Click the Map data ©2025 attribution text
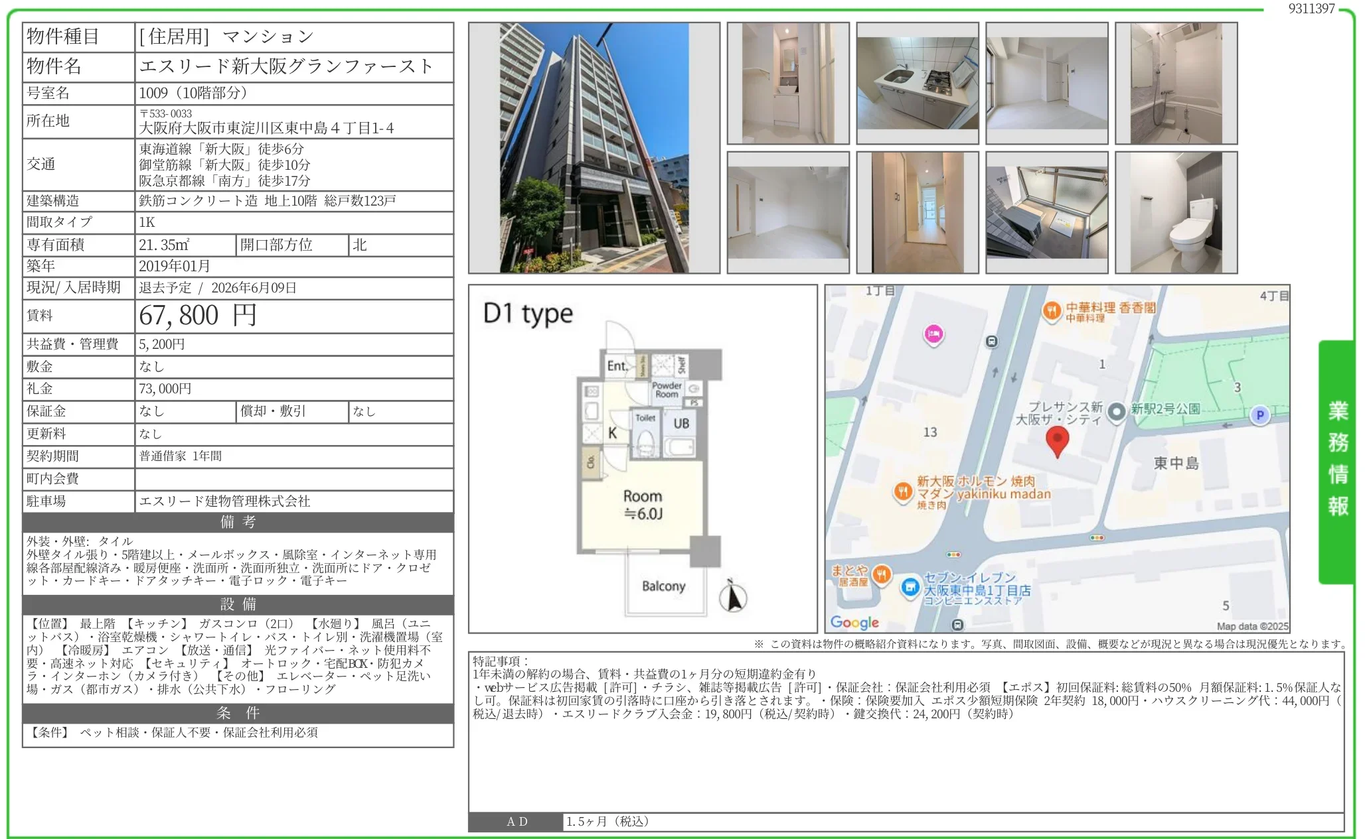This screenshot has width=1365, height=839. [x=1253, y=626]
